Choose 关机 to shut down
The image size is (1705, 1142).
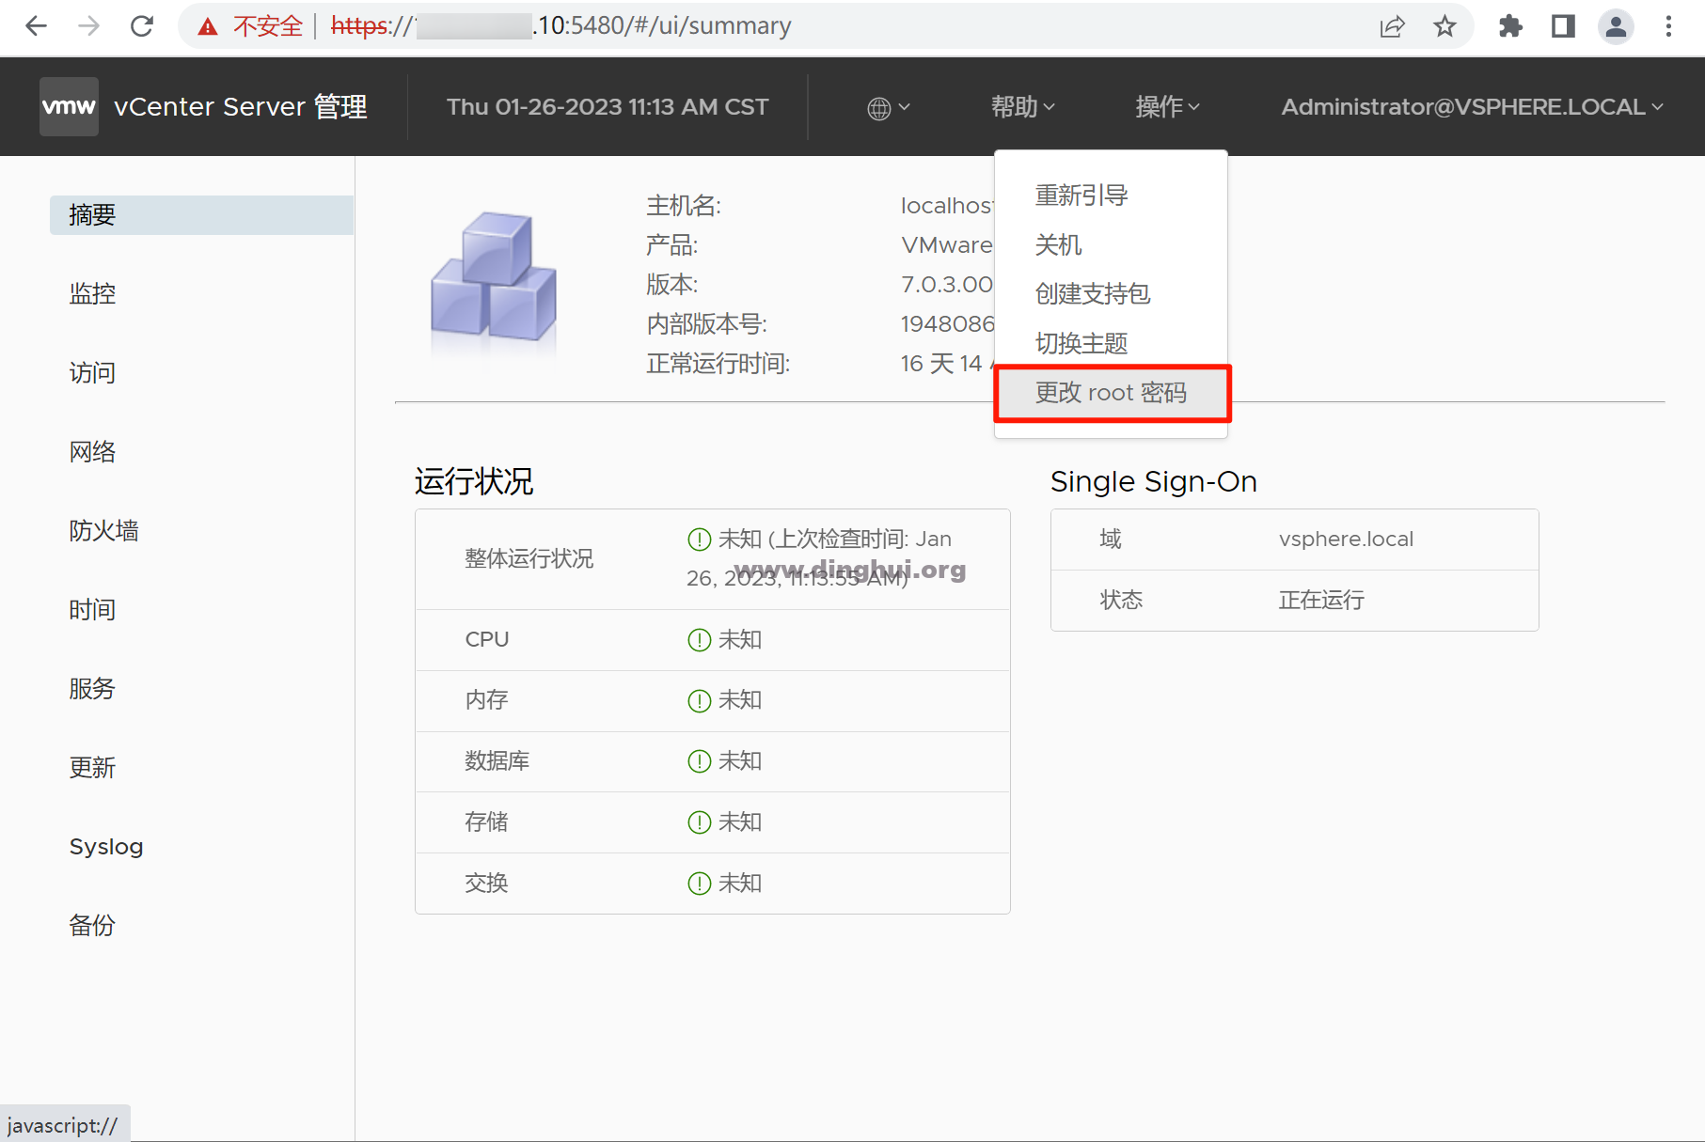[1059, 245]
